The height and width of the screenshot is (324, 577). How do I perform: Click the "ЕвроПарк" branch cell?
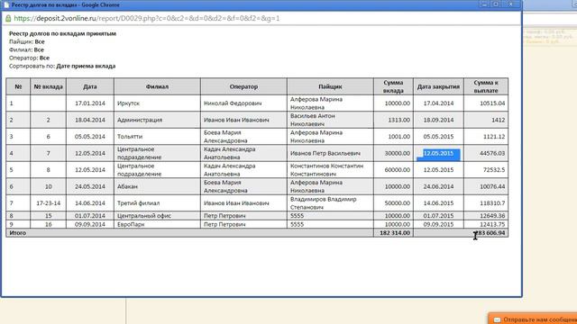click(157, 224)
